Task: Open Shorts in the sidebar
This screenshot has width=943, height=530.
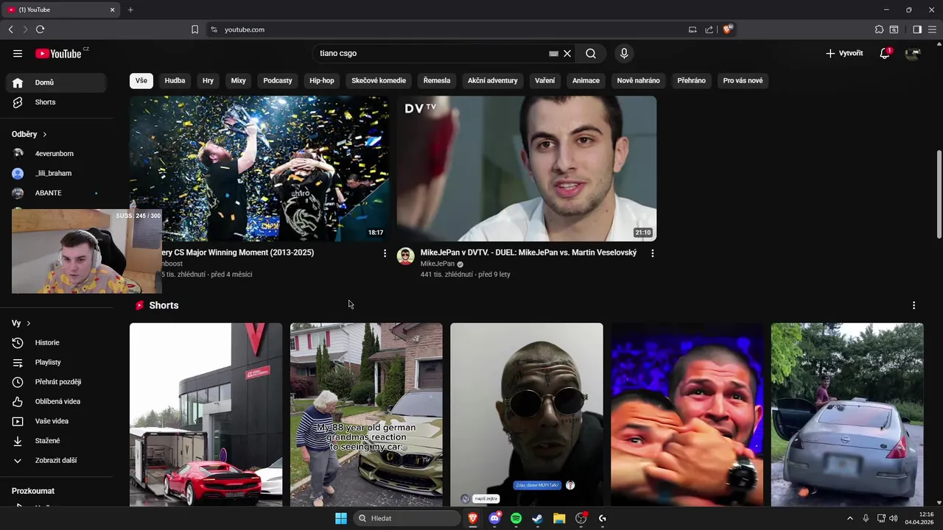Action: coord(56,102)
